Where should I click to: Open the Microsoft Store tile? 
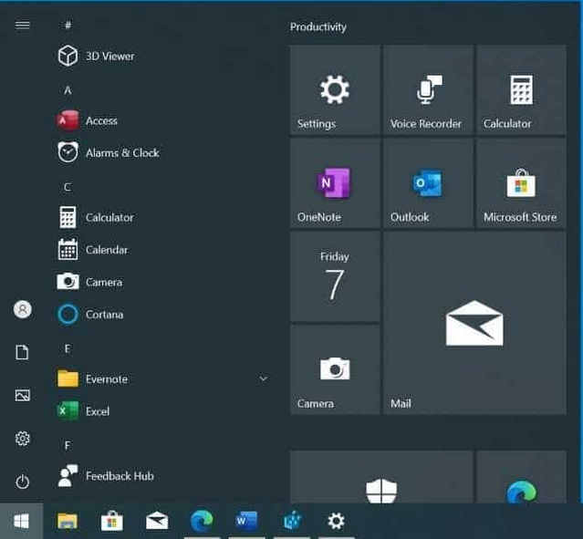(521, 183)
